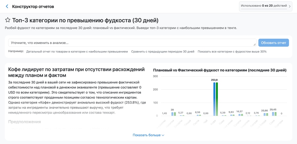Click the green Кофе actual bar
Screen dimensions: 297x144
click(217, 99)
